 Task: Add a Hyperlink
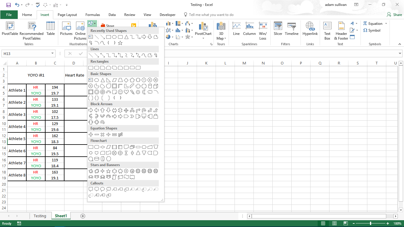point(310,30)
